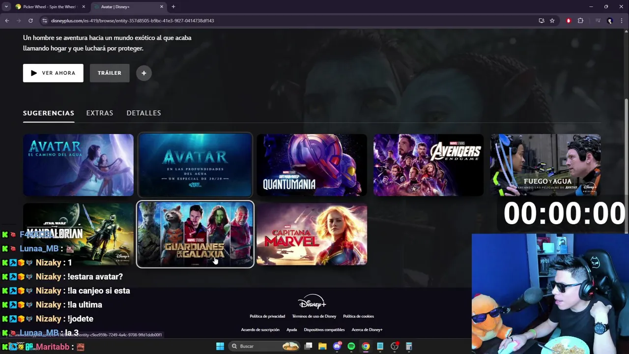Click the Chrome taskbar icon

coord(366,346)
